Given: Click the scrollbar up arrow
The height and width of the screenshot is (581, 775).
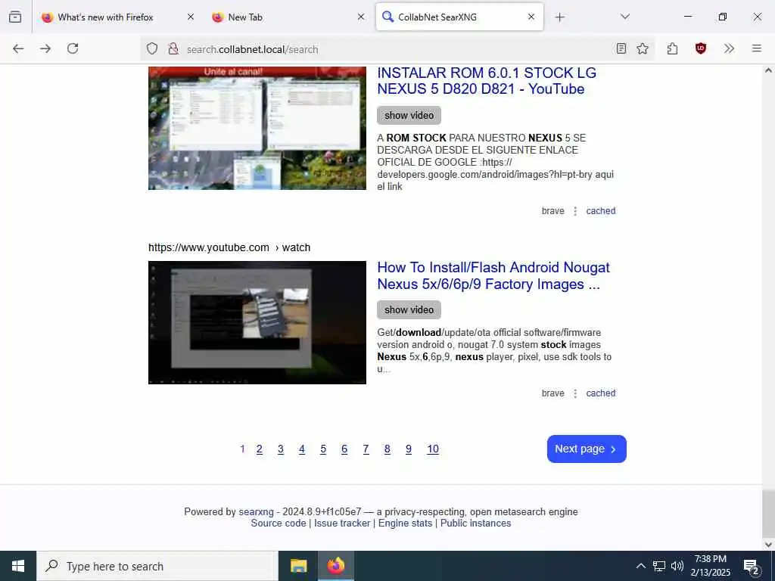Looking at the screenshot, I should (768, 70).
